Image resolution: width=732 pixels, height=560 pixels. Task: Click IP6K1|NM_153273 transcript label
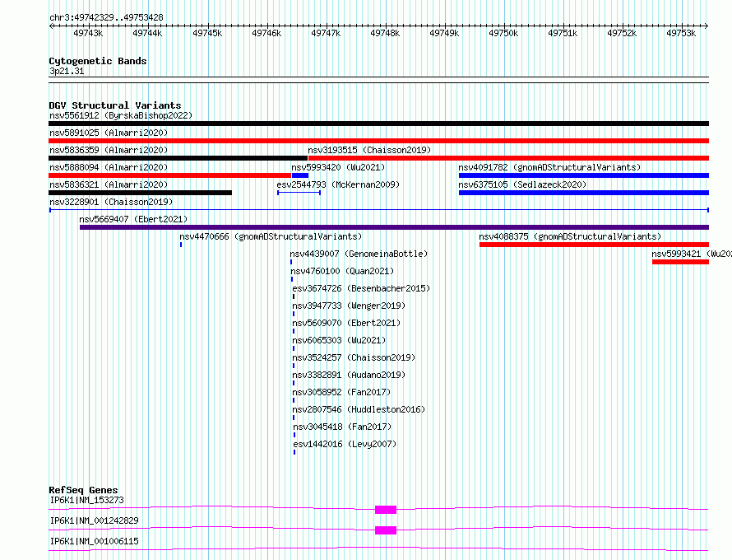coord(87,500)
